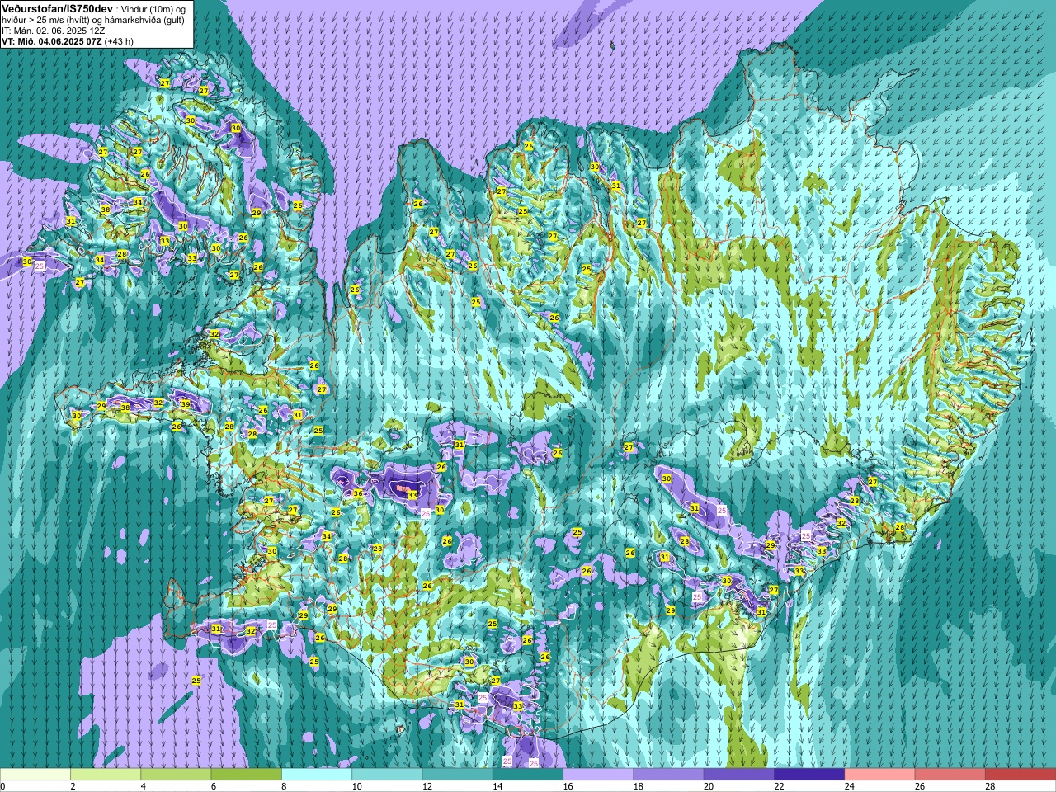Click the yellow '39' gust label on map
Screen dimensions: 1056x792
tap(186, 404)
